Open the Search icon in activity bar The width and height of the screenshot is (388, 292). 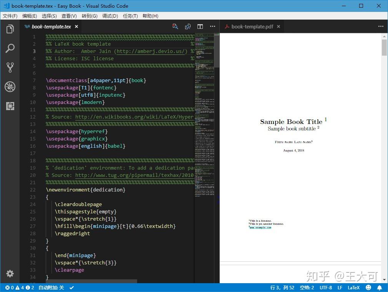(10, 48)
